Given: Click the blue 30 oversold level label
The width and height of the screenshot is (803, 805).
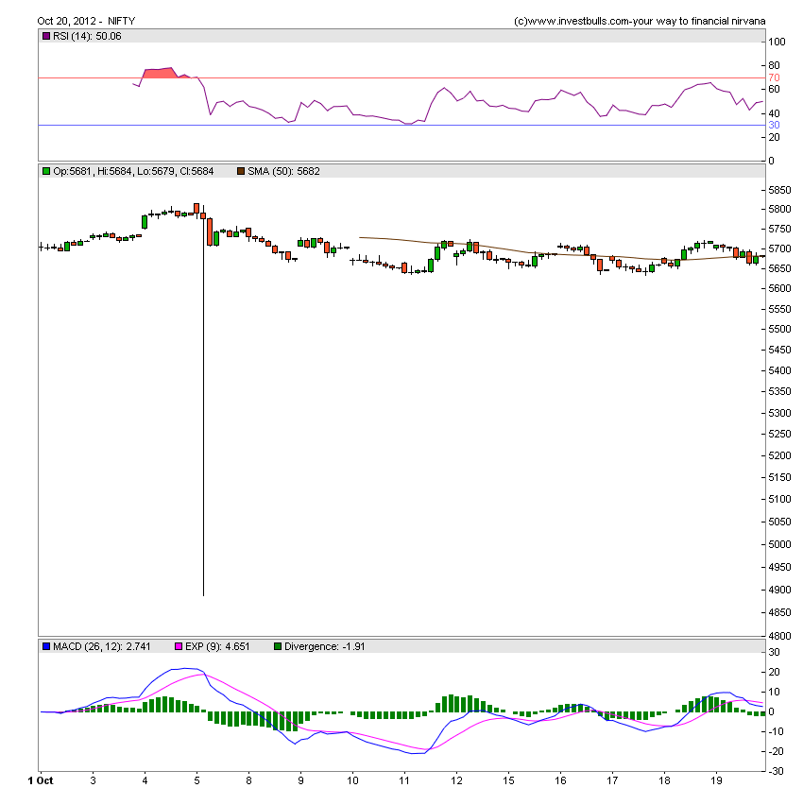Looking at the screenshot, I should tap(774, 126).
